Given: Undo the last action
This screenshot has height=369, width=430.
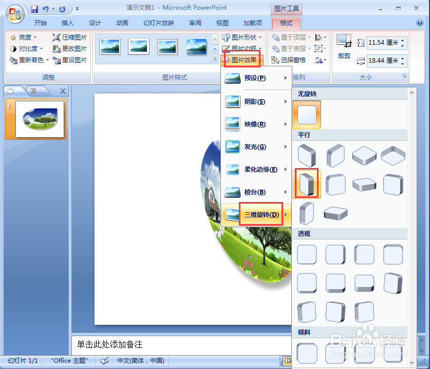Looking at the screenshot, I should [x=45, y=9].
